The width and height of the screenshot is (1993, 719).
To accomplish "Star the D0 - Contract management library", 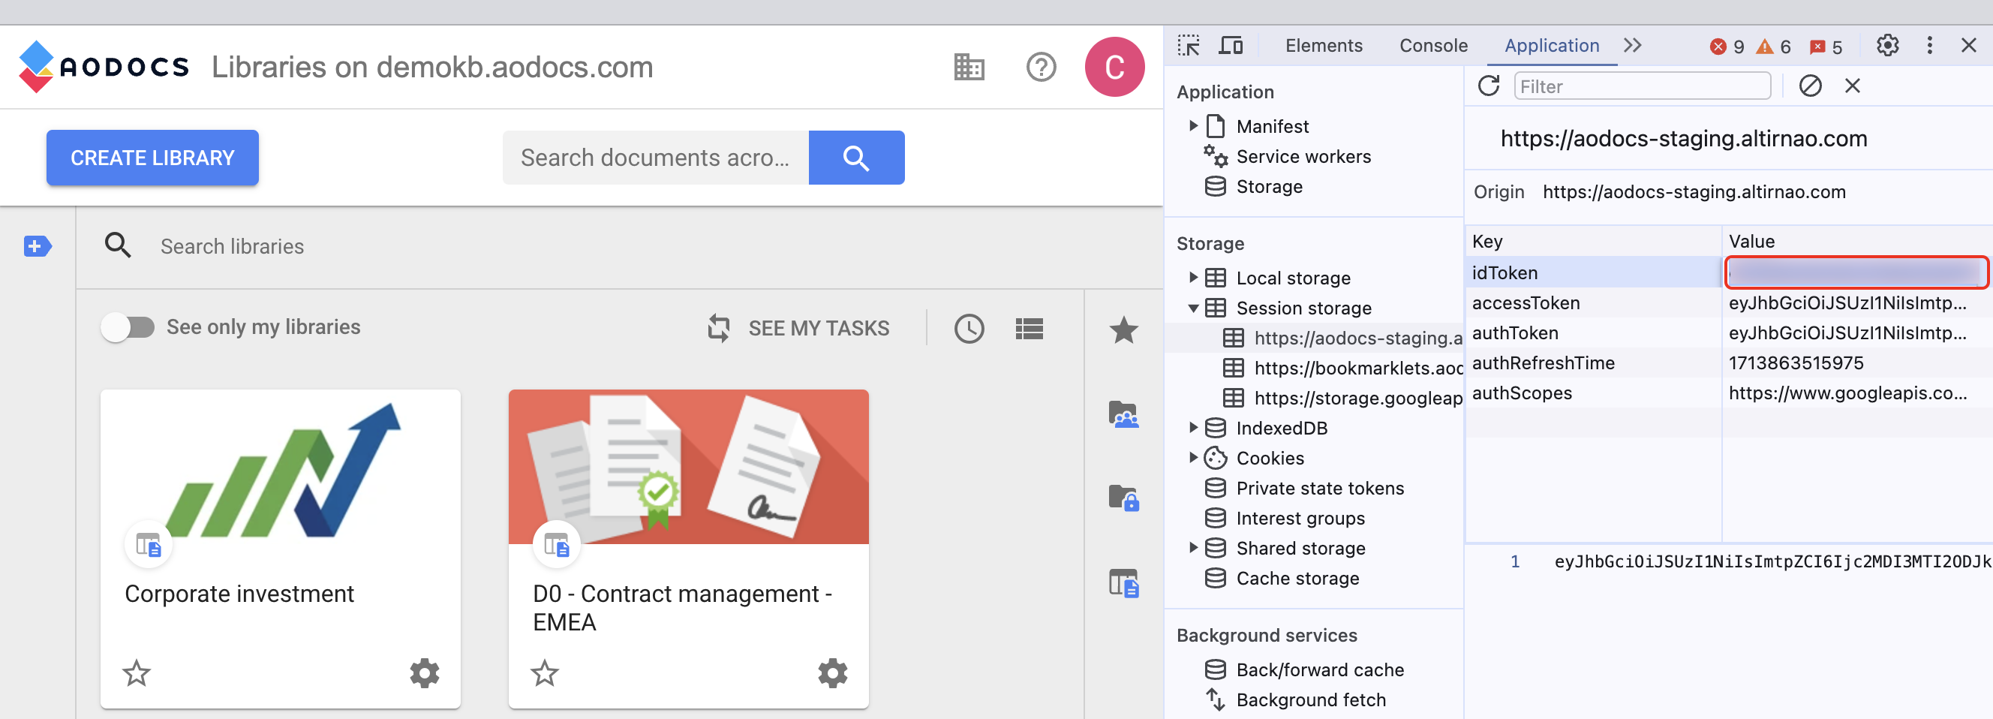I will [545, 673].
